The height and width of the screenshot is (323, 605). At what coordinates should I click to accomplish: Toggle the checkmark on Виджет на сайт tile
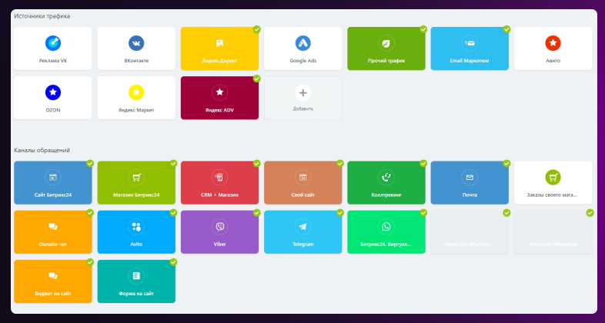90,262
